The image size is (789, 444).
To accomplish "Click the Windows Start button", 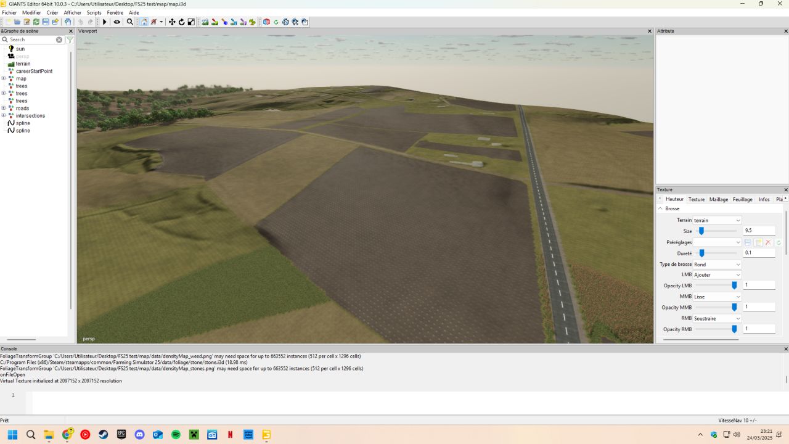I will 12,435.
